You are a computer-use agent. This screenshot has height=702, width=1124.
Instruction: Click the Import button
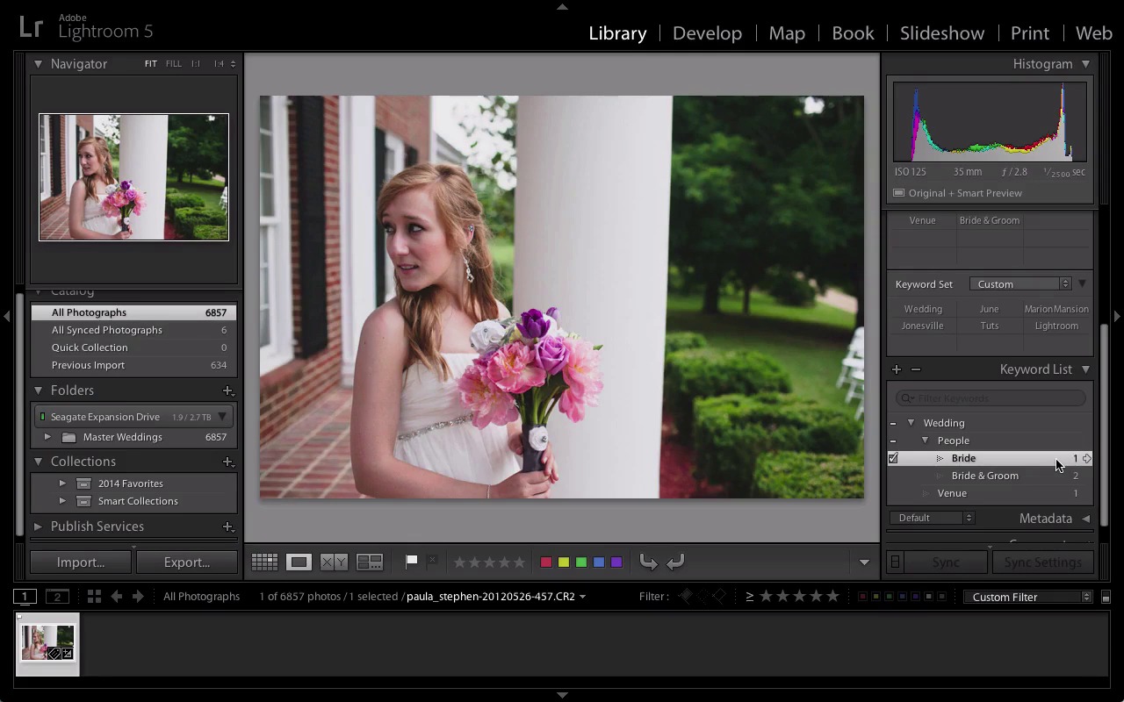click(81, 562)
